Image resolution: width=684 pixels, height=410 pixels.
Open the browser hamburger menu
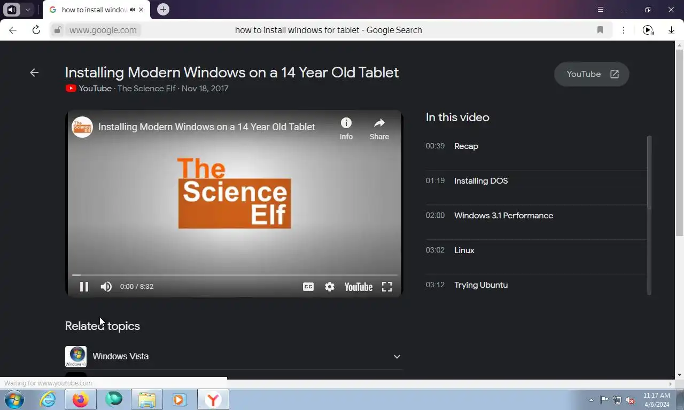[x=601, y=10]
